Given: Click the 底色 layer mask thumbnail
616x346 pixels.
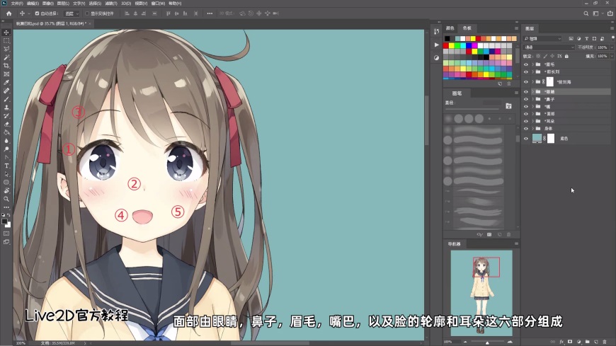Looking at the screenshot, I should point(551,138).
